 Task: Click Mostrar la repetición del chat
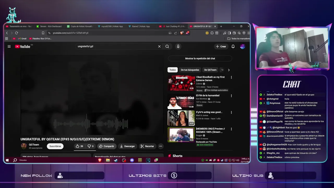tap(200, 58)
